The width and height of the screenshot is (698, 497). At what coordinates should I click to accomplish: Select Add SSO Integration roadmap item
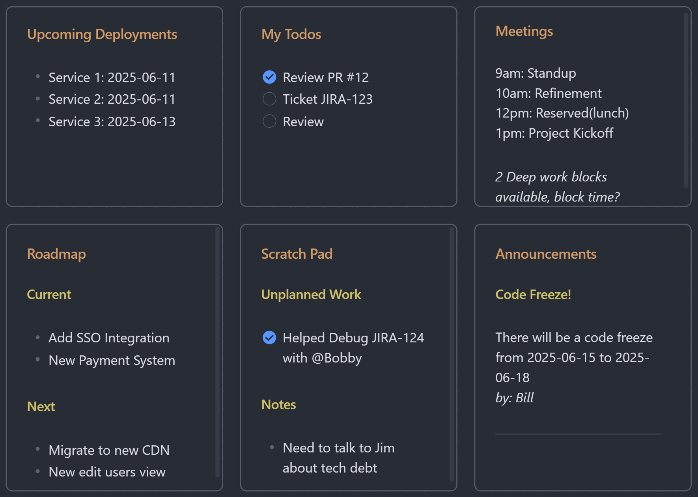point(109,338)
